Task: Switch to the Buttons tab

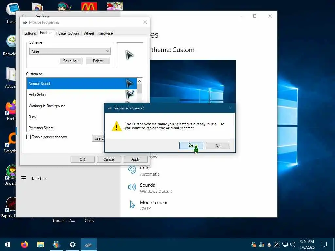Action: tap(30, 33)
